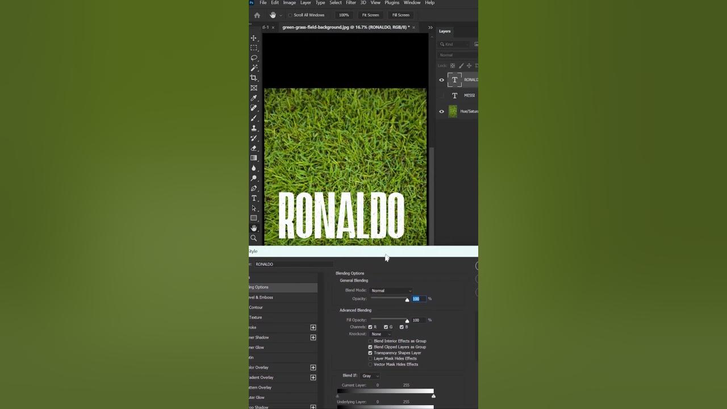Open the Edit menu

(275, 3)
